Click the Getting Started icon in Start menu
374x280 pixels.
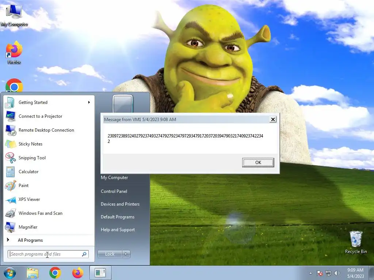pyautogui.click(x=10, y=102)
